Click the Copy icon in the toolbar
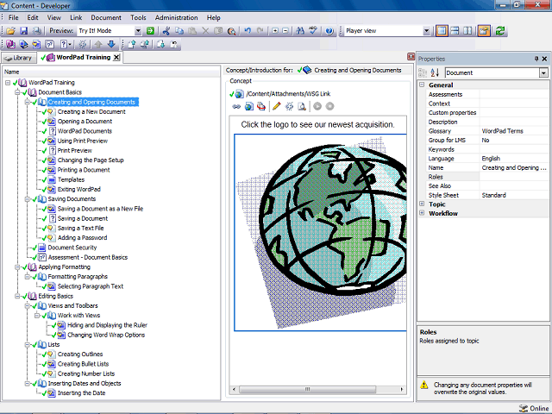 (179, 31)
